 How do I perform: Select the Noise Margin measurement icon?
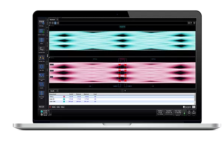(41, 93)
